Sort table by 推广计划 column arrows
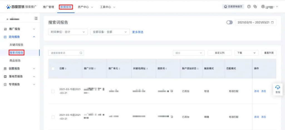Viewport: 285px width, 130px height. 95,68
